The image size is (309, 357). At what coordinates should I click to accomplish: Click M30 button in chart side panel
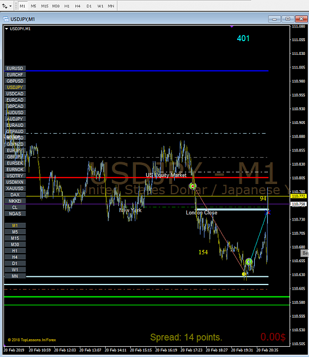click(15, 244)
